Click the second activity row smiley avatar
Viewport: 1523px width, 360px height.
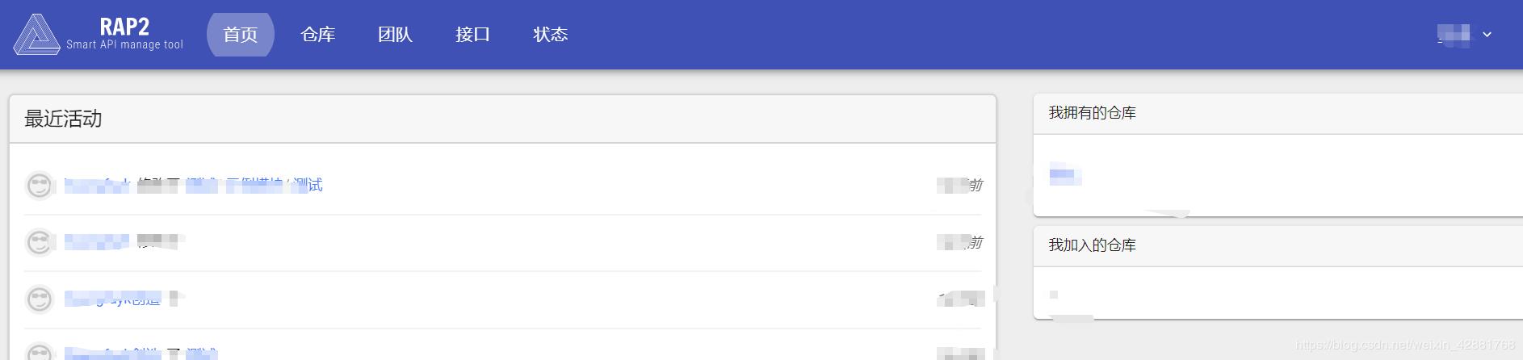click(39, 242)
